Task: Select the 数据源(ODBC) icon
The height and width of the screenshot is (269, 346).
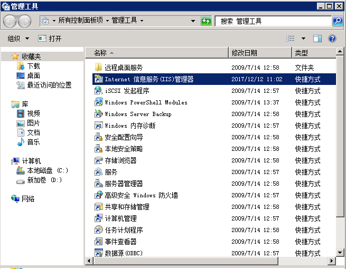Action: click(98, 253)
